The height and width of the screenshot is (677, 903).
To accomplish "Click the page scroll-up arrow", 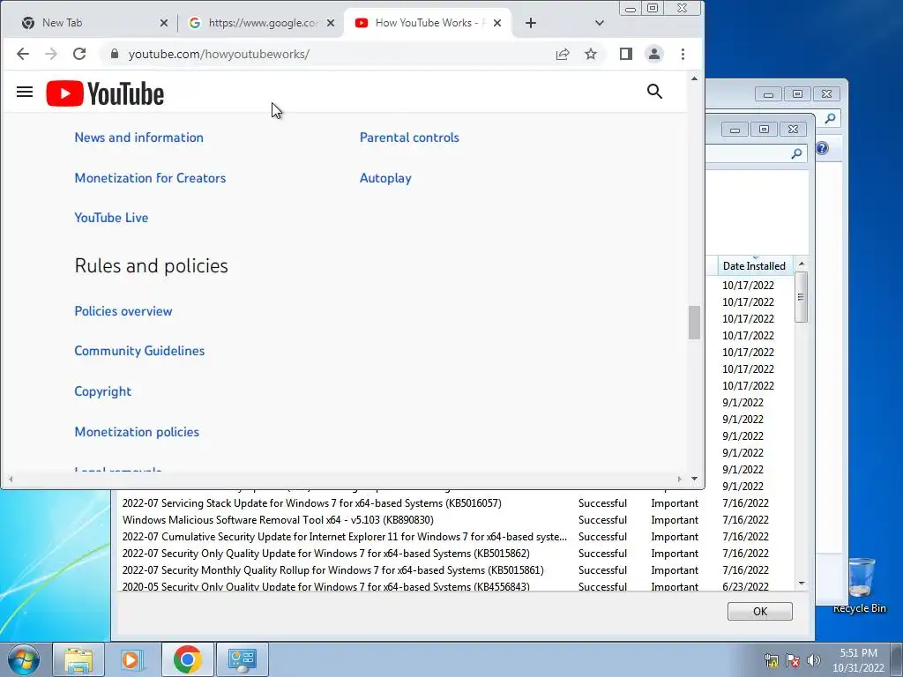I will coord(694,78).
